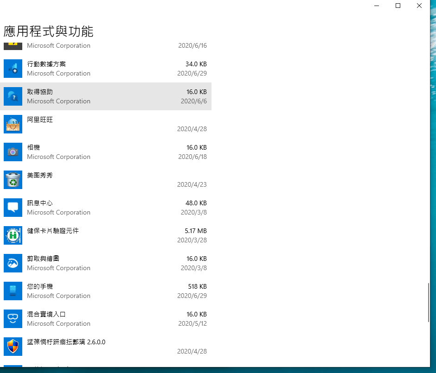Select the 相機 app name
436x373 pixels.
[33, 147]
